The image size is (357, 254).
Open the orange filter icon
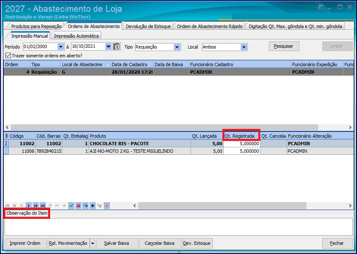[107, 205]
